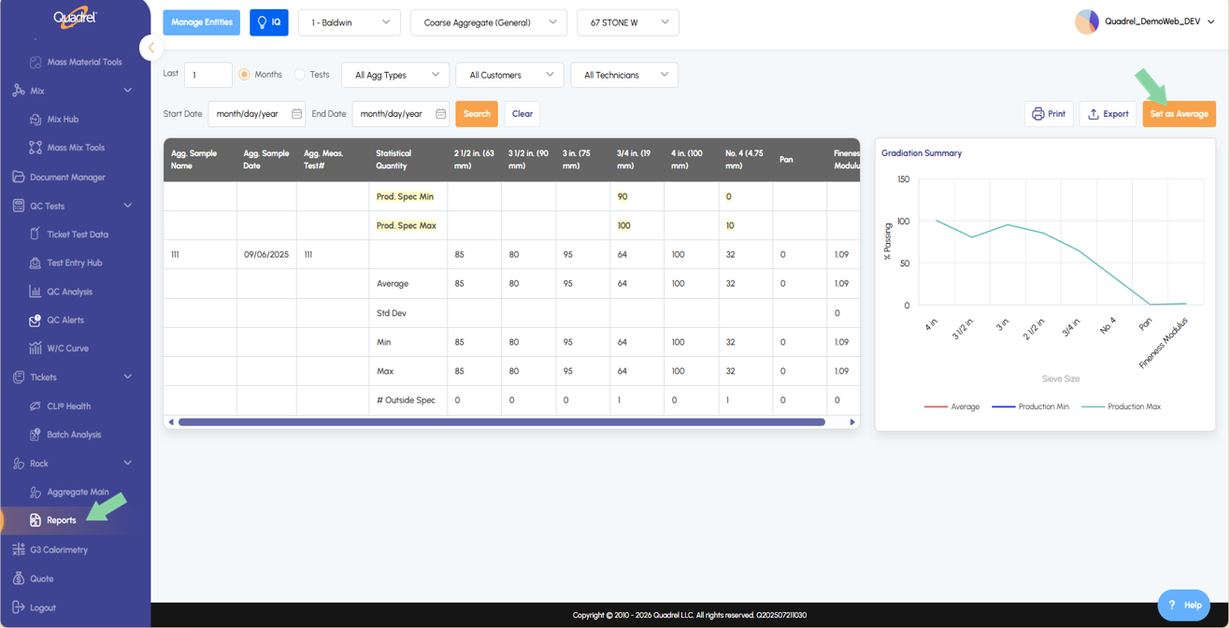
Task: Click the Set as Average button
Action: coord(1179,114)
